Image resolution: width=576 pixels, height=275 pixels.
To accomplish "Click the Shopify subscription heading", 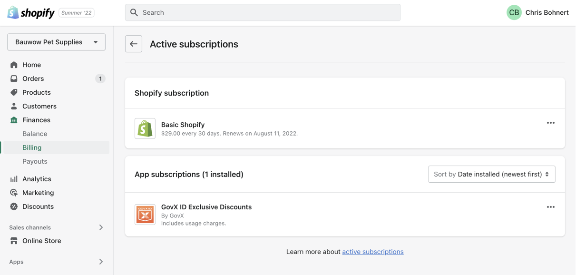I will [172, 93].
